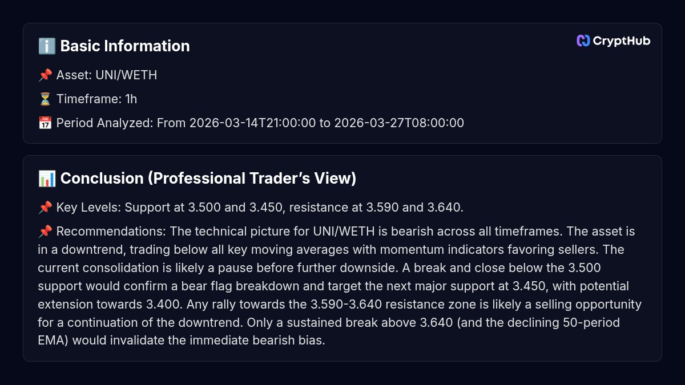Click the end date 2026-03-27T08:00:00
The height and width of the screenshot is (385, 685).
(x=399, y=123)
